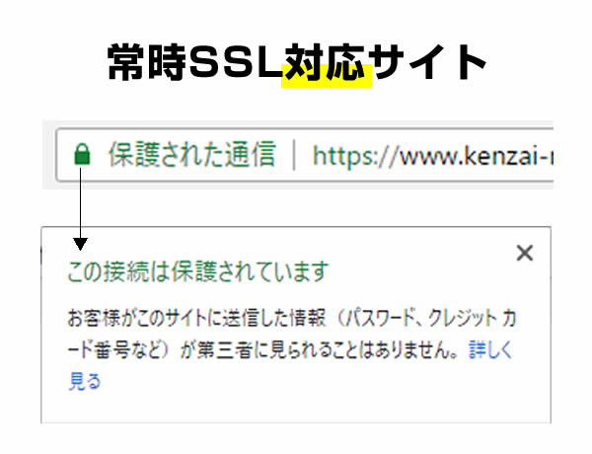The image size is (592, 454).
Task: Click the green padlock icon
Action: click(x=82, y=154)
